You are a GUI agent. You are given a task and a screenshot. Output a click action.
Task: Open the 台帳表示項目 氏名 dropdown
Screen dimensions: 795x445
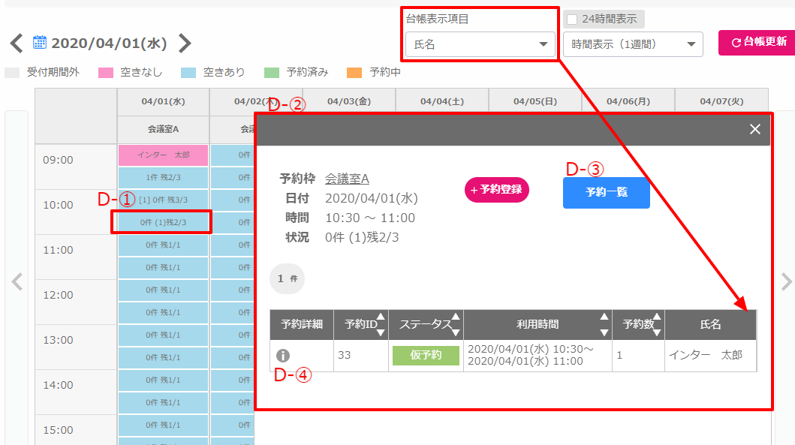coord(480,44)
